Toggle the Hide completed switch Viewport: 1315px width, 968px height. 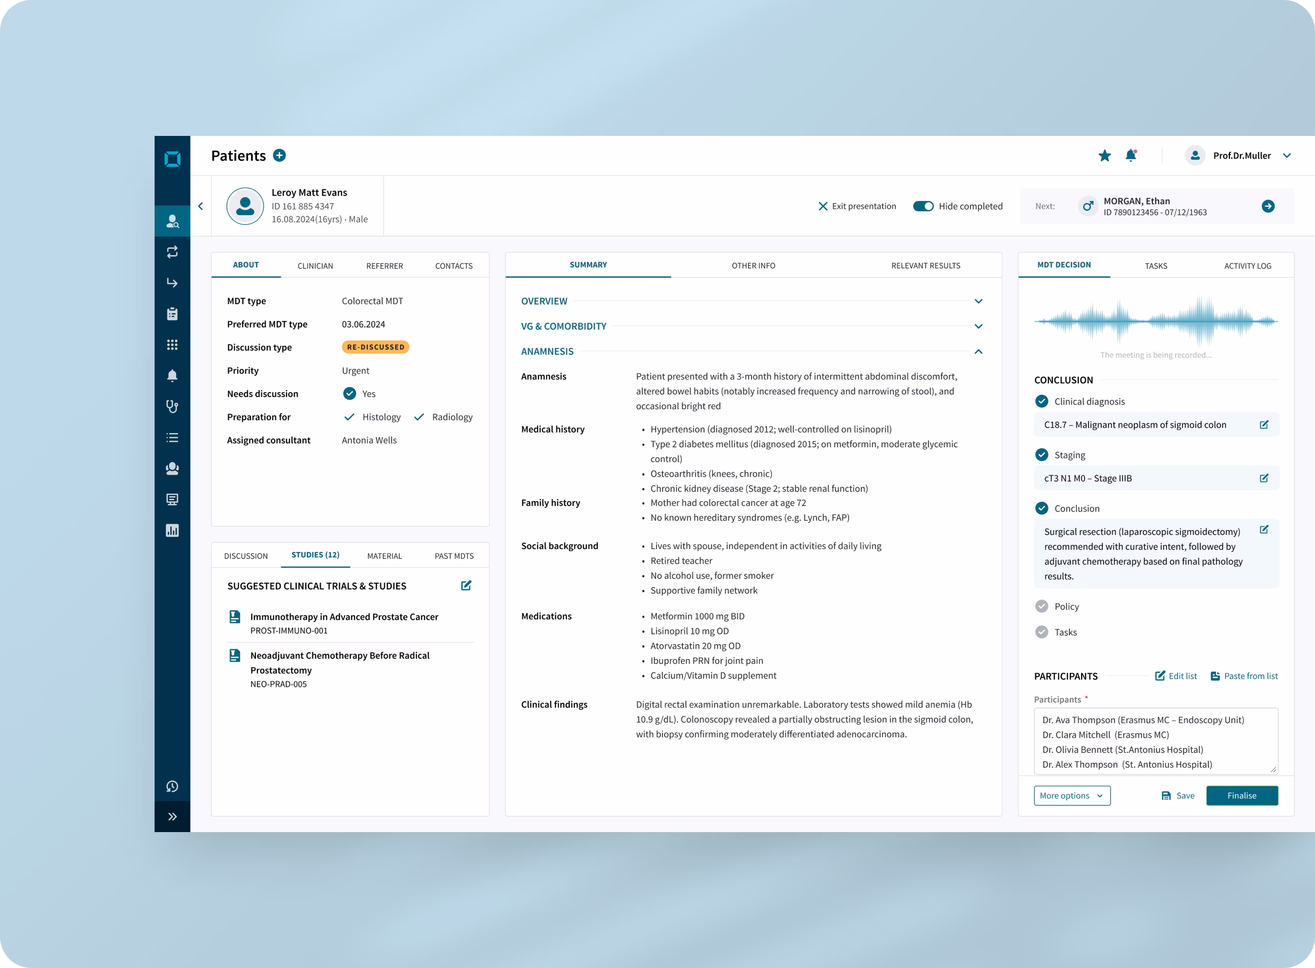(x=923, y=206)
